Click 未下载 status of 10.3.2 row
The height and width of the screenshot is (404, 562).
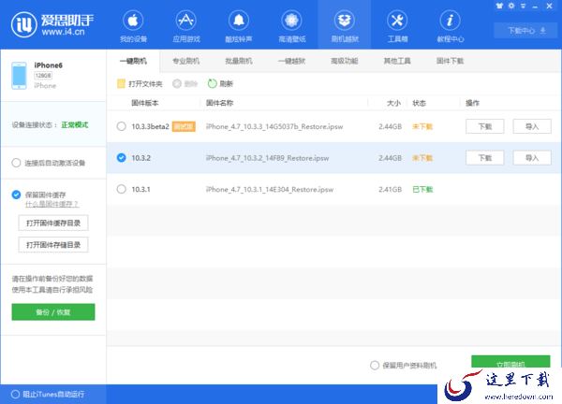pyautogui.click(x=422, y=158)
